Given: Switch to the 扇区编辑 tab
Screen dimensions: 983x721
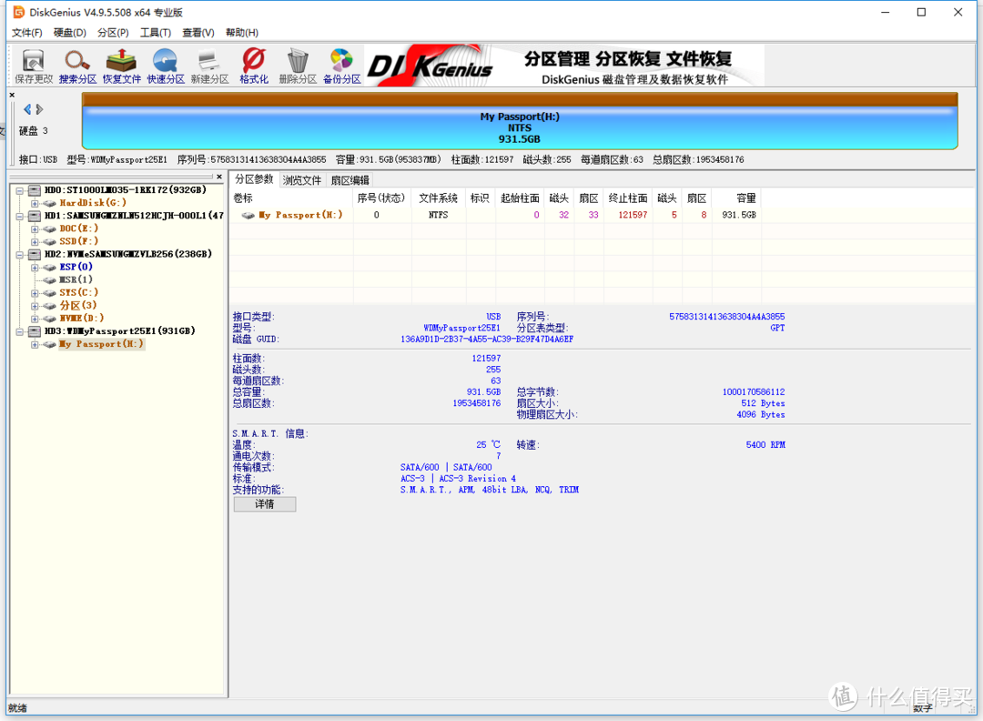Looking at the screenshot, I should (350, 180).
